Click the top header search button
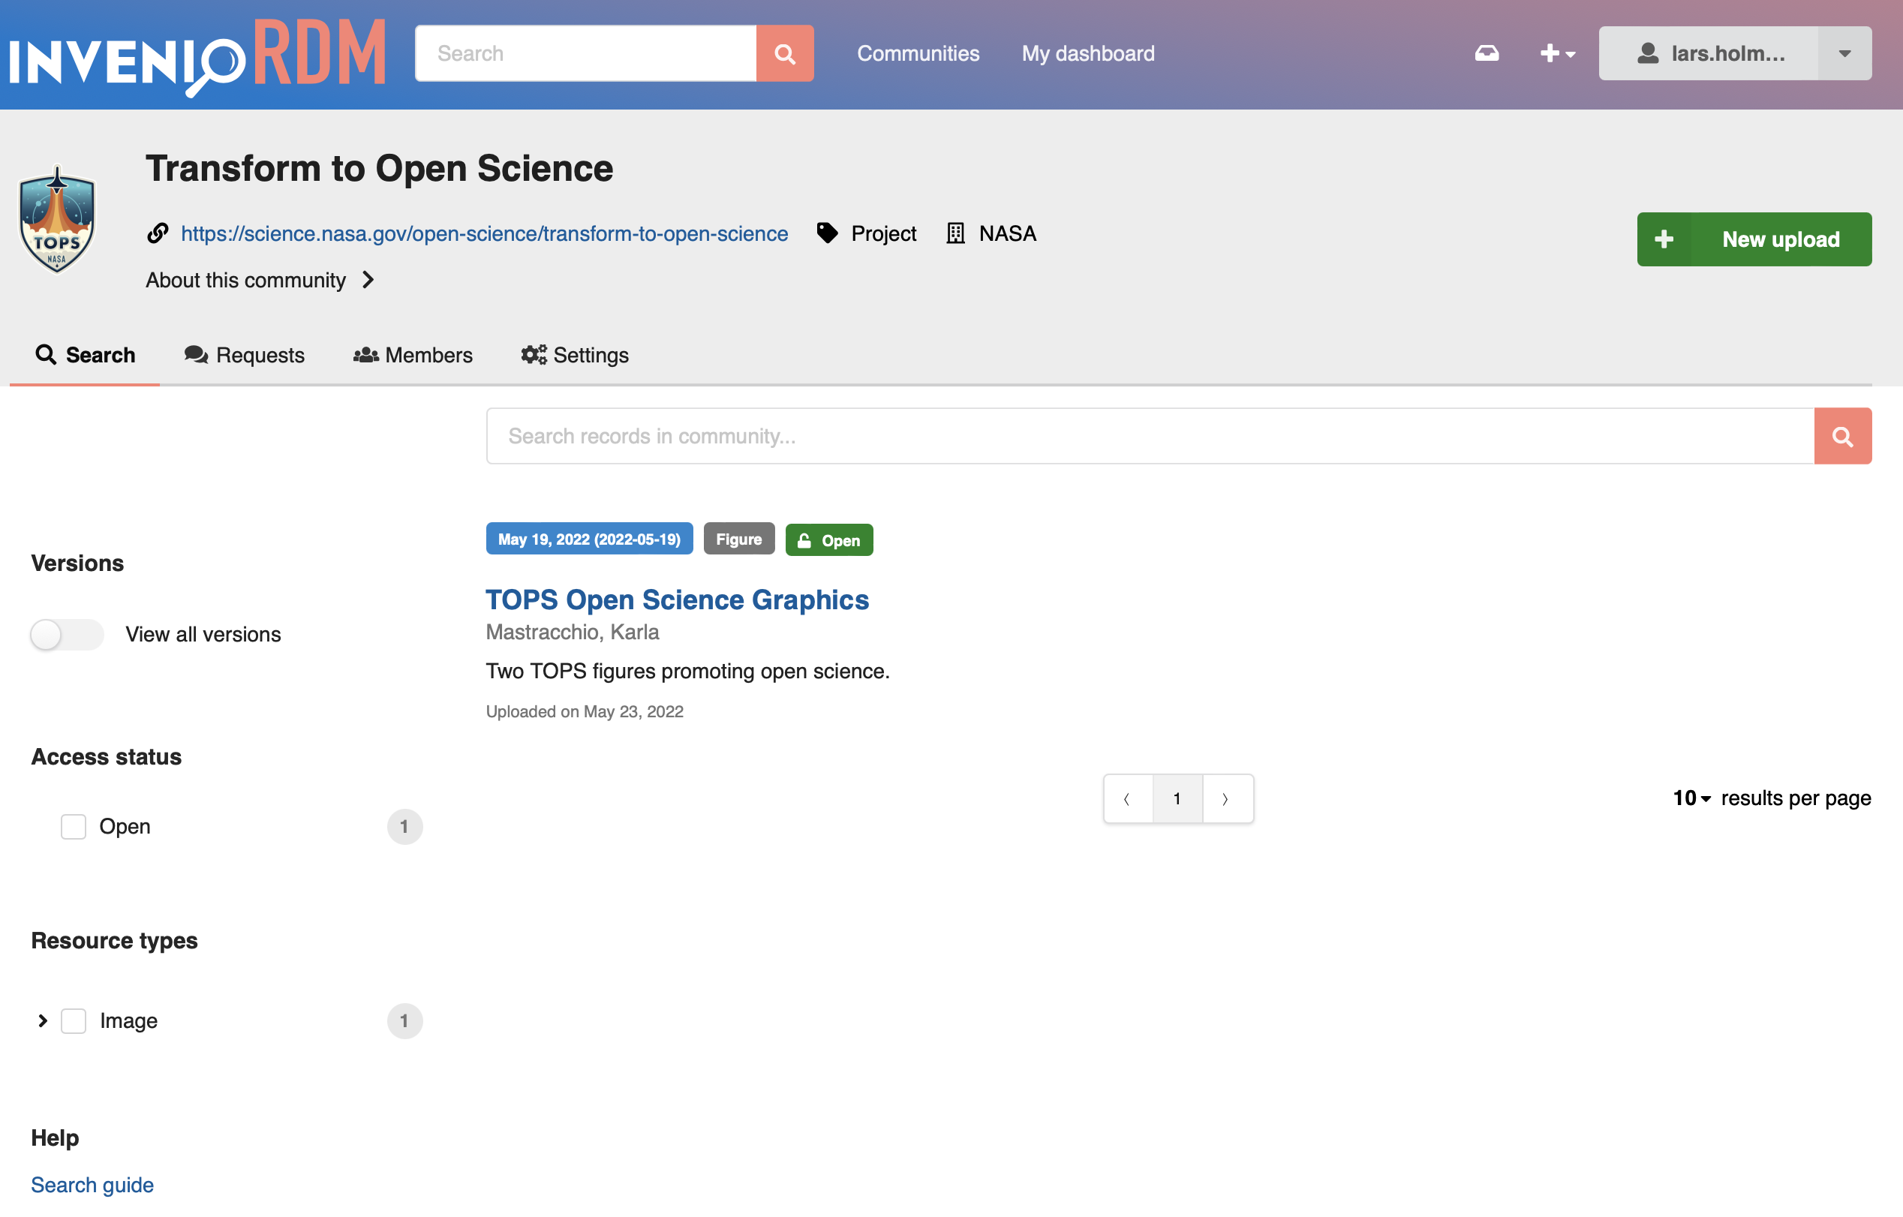 [x=785, y=53]
